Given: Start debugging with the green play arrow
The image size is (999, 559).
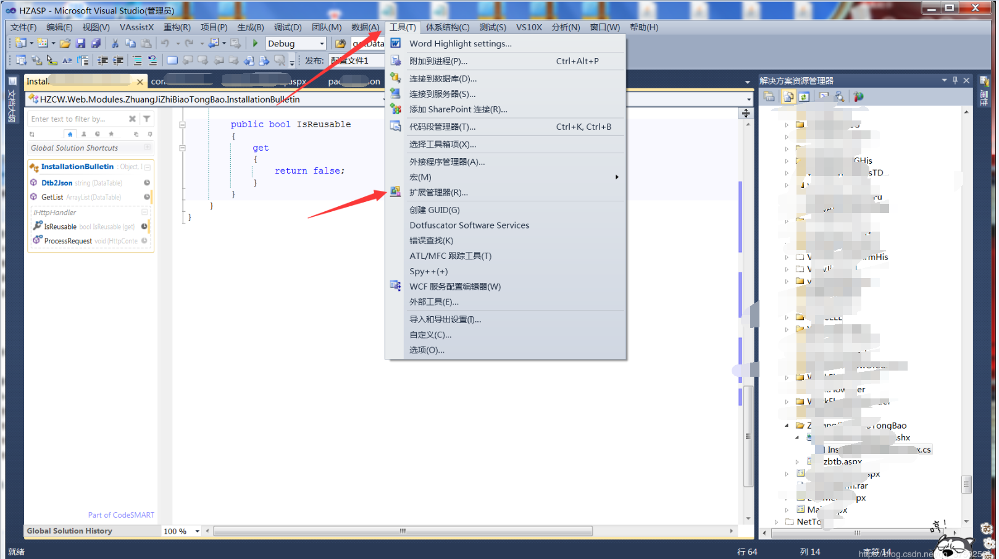Looking at the screenshot, I should (255, 43).
